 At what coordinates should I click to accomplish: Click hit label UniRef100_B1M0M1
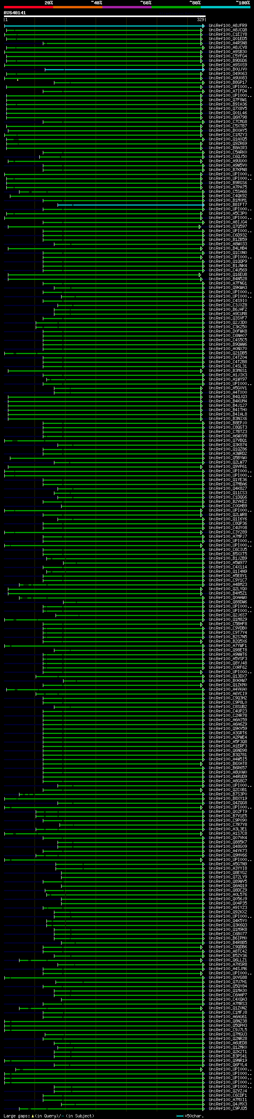[x=228, y=200]
